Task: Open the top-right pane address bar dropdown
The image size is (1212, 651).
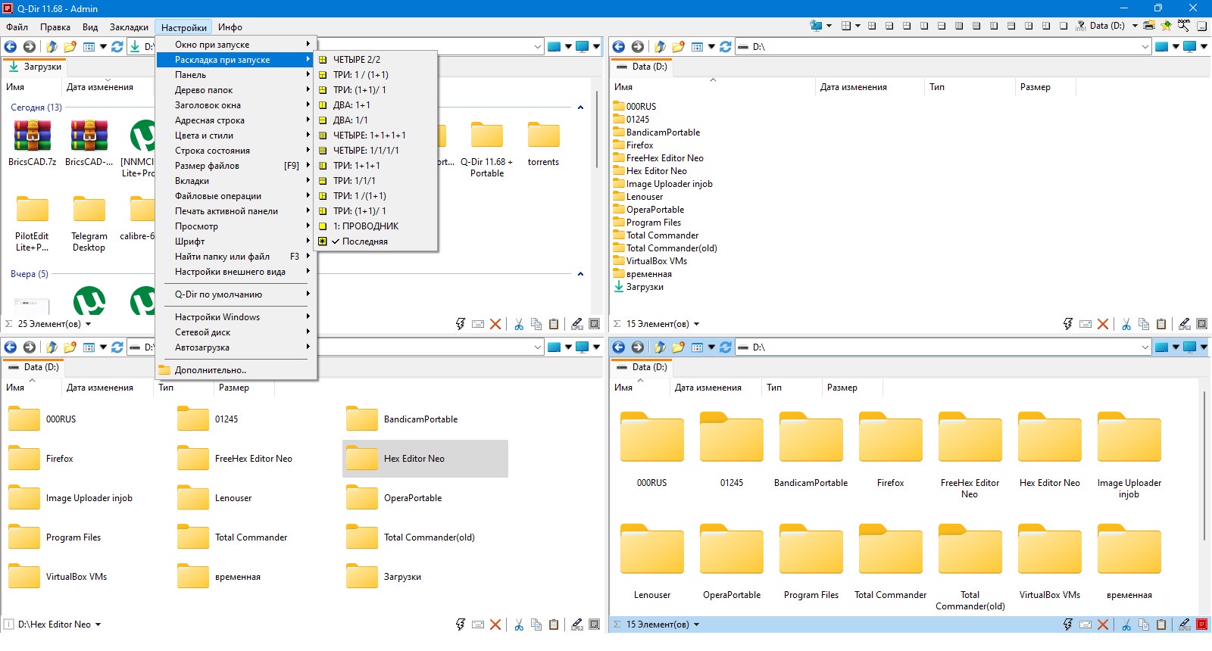Action: pyautogui.click(x=1145, y=47)
